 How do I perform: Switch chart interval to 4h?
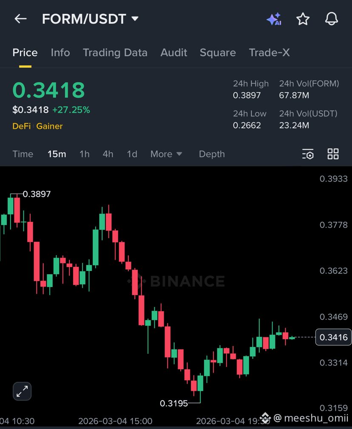pyautogui.click(x=108, y=154)
